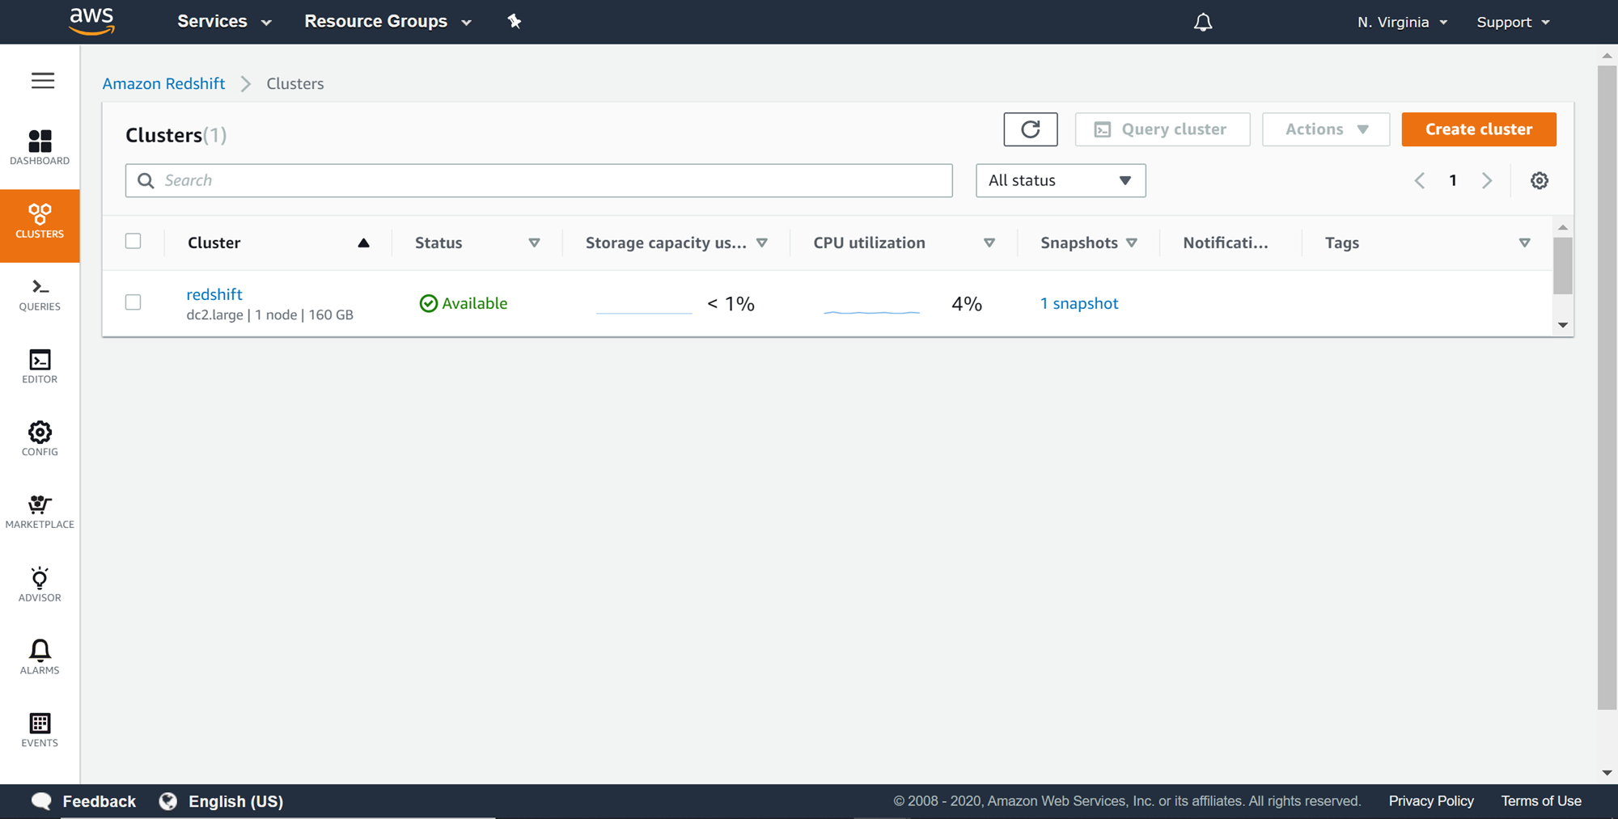Sort by Snapshots column

[1132, 243]
